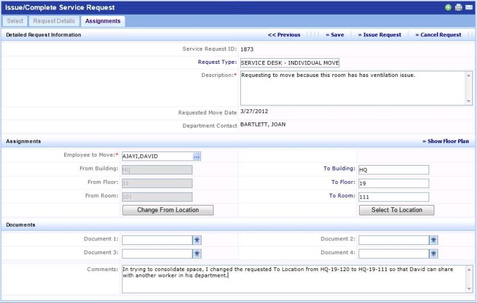
Task: Click the Document 3 upload arrow icon
Action: click(197, 253)
